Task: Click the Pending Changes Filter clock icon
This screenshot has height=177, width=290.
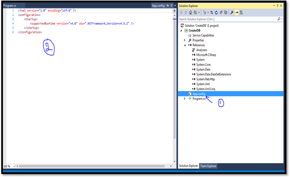Action: click(x=205, y=13)
